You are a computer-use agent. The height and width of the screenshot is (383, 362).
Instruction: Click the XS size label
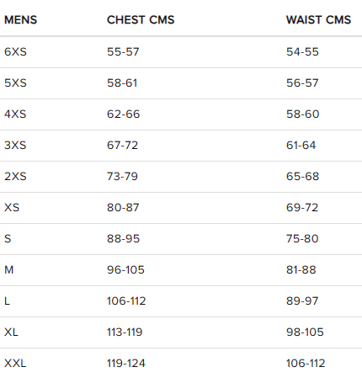point(12,208)
